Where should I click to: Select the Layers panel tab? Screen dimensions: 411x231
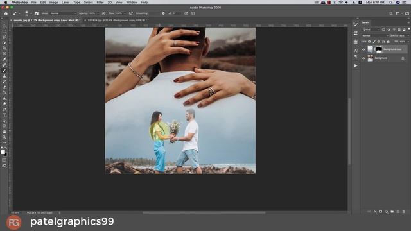point(365,22)
